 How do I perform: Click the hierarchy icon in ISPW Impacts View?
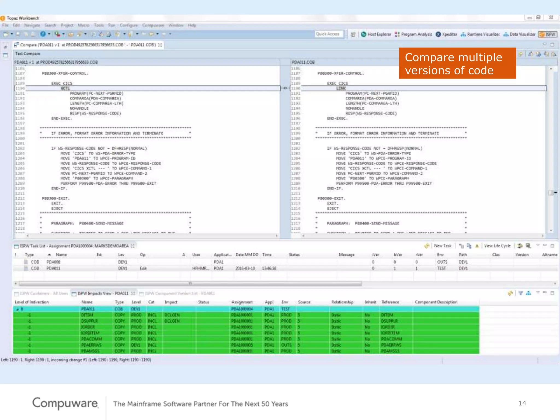(x=529, y=293)
